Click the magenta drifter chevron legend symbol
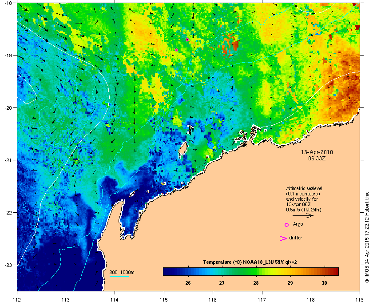Viewport: 373px width, 302px height. (x=283, y=238)
